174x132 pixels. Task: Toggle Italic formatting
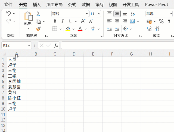point(63,21)
